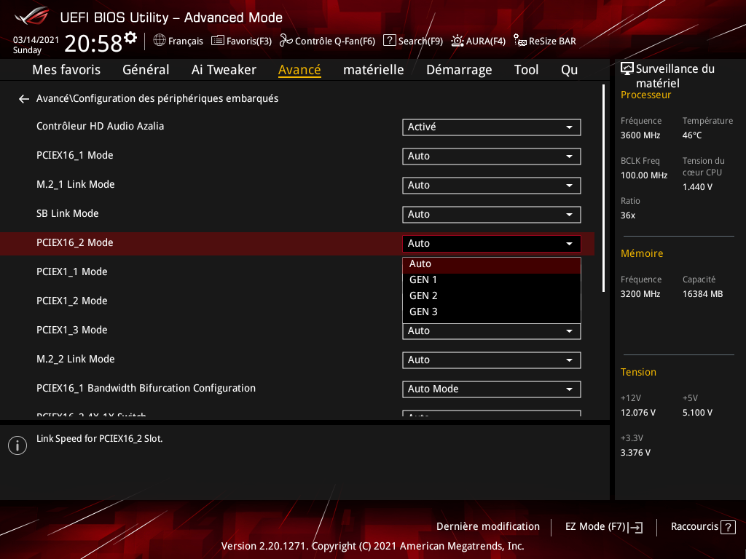
Task: Open PCIEX1_3 Mode dropdown
Action: click(x=492, y=331)
